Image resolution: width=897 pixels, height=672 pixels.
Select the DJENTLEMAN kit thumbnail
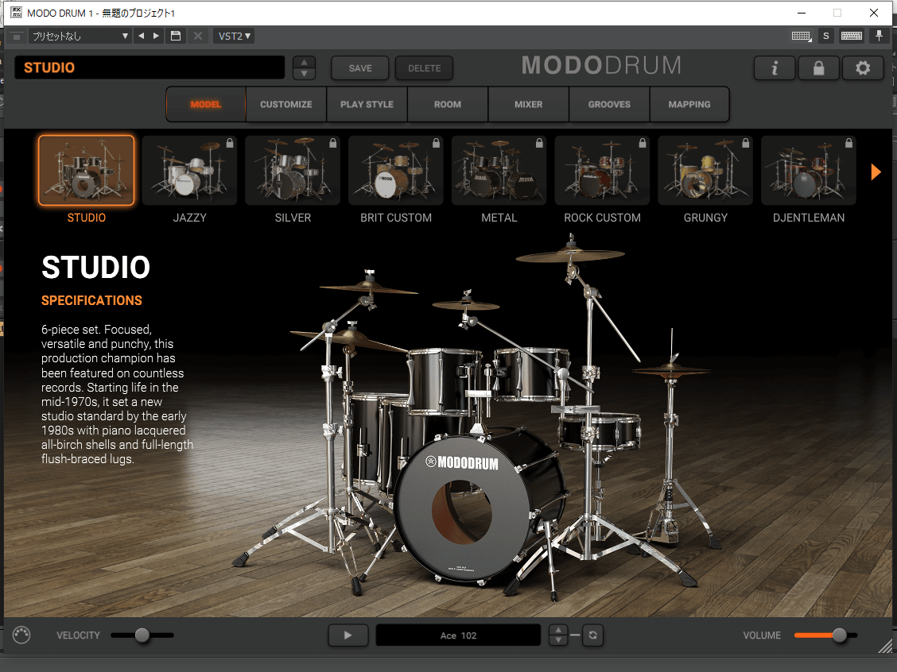click(808, 170)
